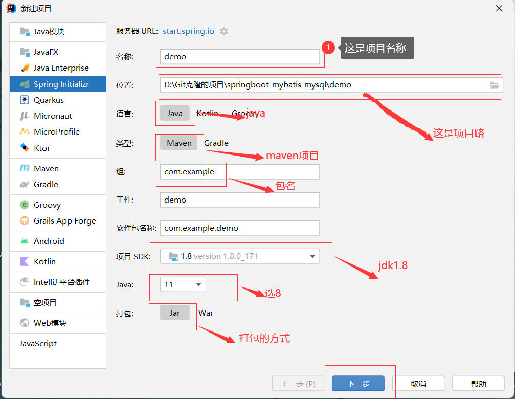The height and width of the screenshot is (399, 515).
Task: Select Web模块 text in the project list
Action: pyautogui.click(x=50, y=323)
